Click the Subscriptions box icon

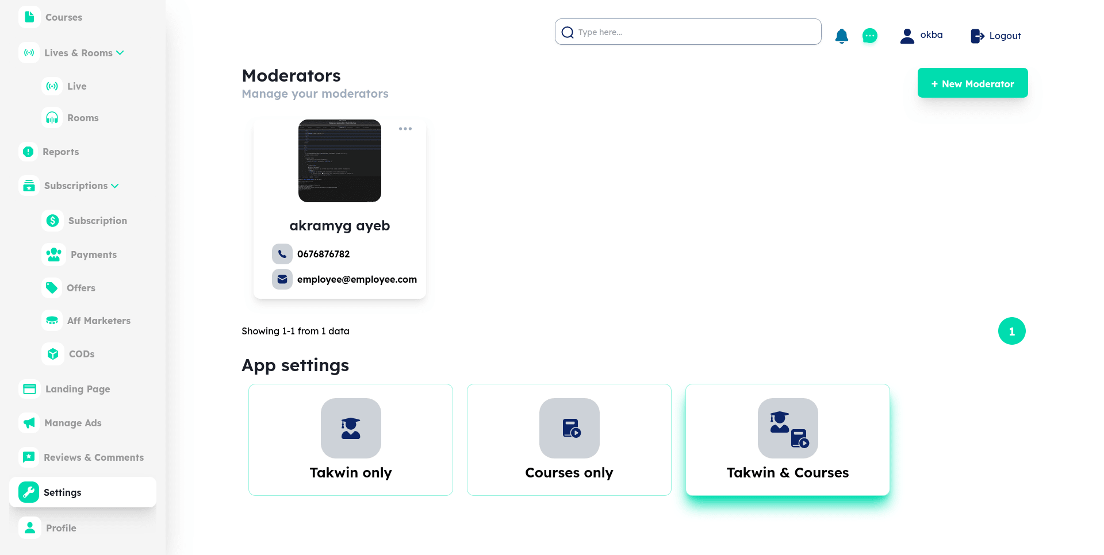(x=29, y=186)
